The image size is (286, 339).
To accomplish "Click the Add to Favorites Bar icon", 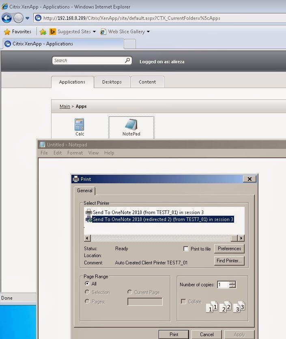I will click(x=43, y=32).
